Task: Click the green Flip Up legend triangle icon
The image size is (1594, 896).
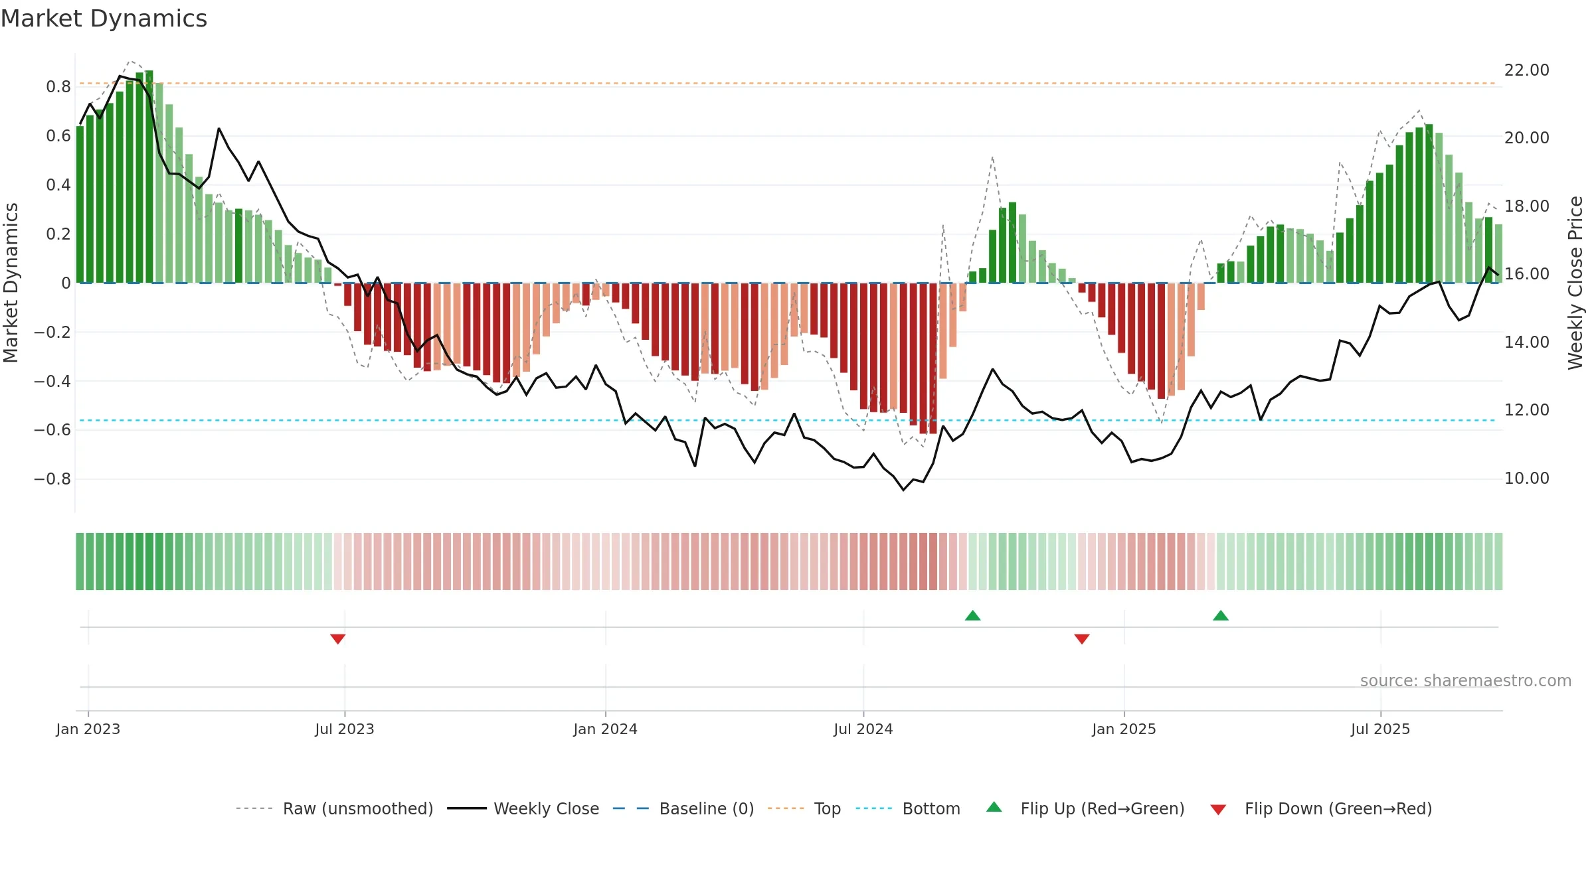Action: click(994, 807)
